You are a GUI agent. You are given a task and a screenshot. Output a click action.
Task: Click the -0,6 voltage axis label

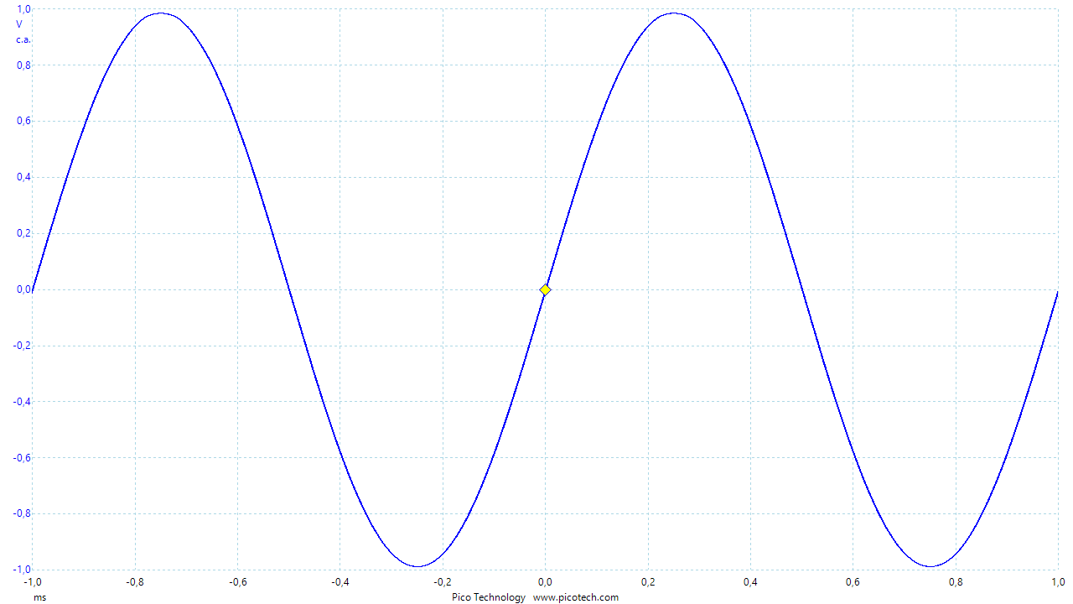[x=23, y=457]
